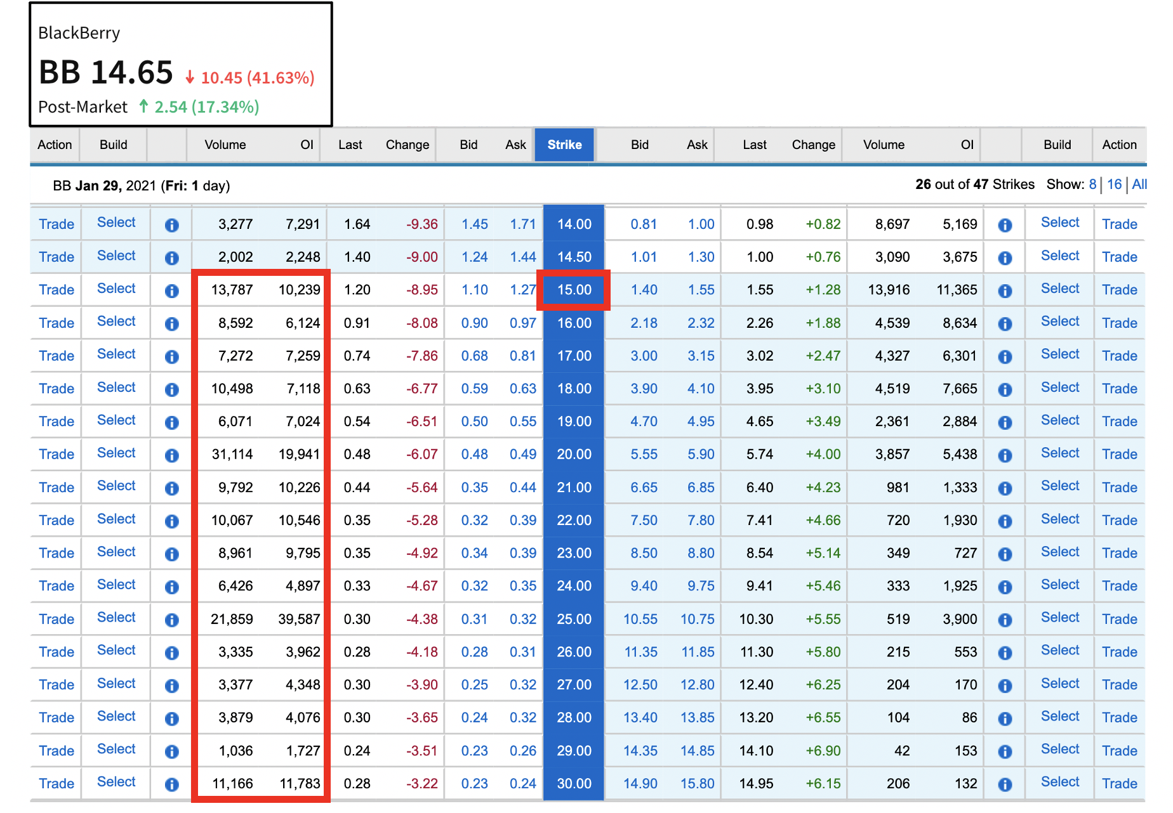
Task: Open call info icon for 18.00 strike
Action: pos(171,389)
